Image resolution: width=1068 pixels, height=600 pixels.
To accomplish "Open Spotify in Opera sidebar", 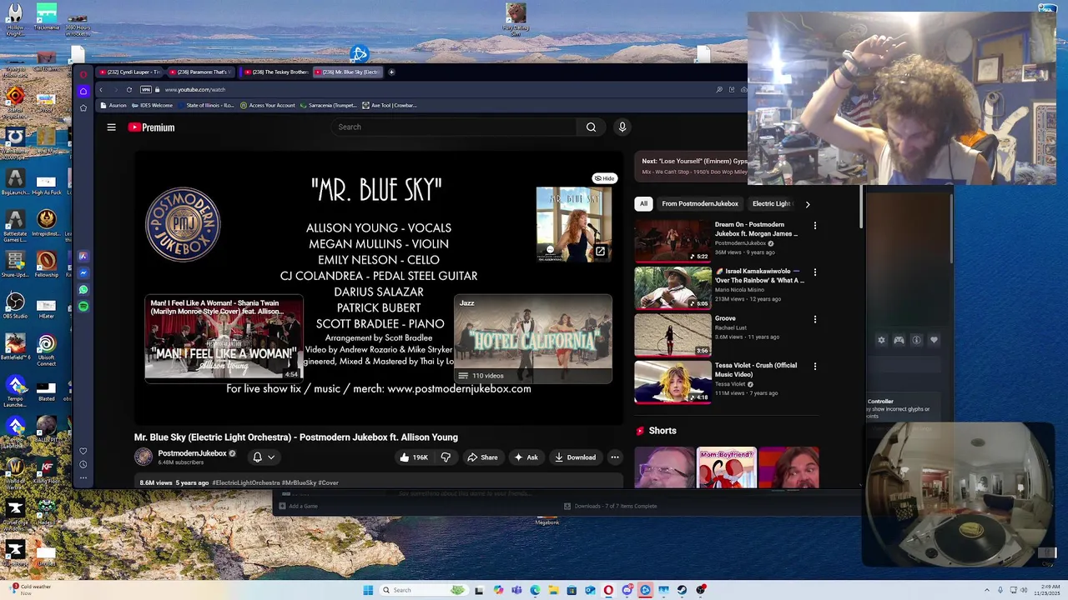I will click(x=83, y=307).
